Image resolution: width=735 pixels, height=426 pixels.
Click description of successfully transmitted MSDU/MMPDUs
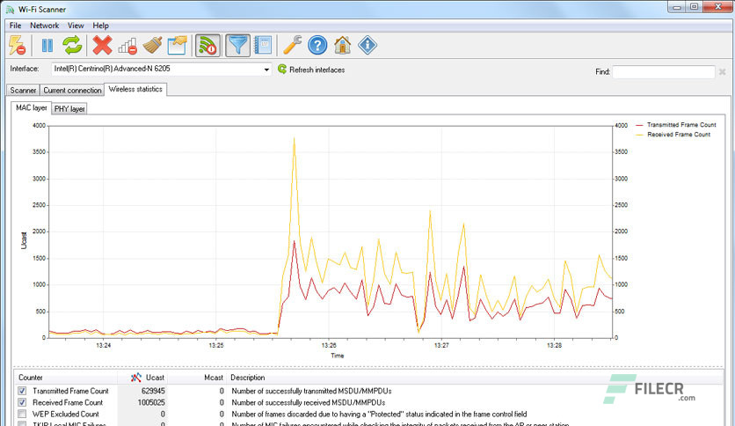[311, 391]
